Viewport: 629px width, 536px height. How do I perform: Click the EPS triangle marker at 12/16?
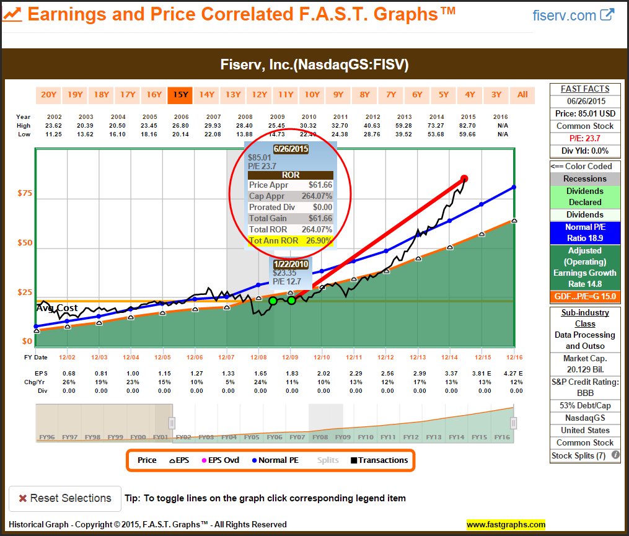pos(514,221)
